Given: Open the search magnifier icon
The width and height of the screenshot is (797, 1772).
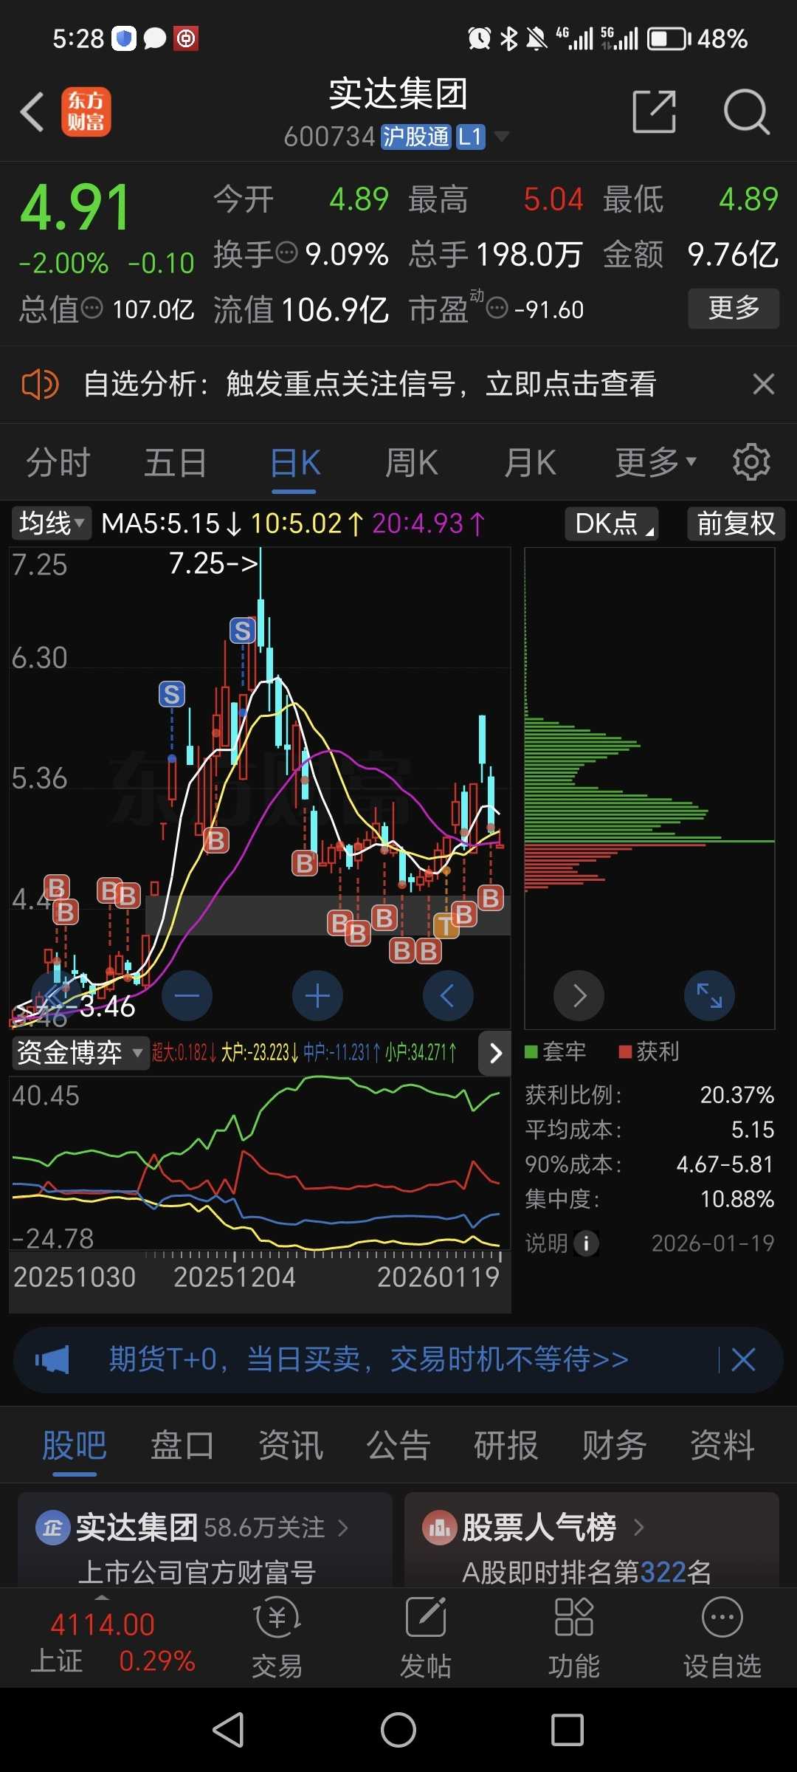Looking at the screenshot, I should [747, 112].
